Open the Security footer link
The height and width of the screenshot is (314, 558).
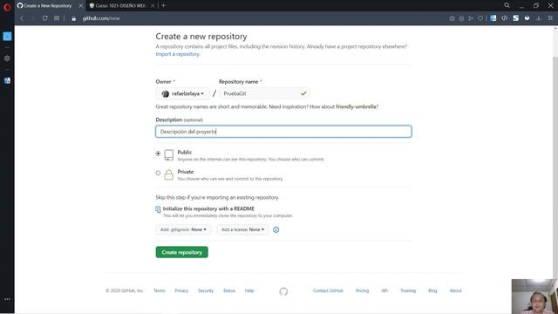click(206, 290)
